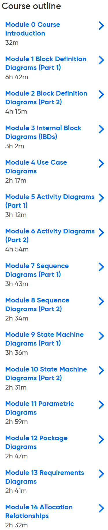Image resolution: width=108 pixels, height=530 pixels.
Task: Open Module 5 Activity Diagrams (Part 1)
Action: 50,201
